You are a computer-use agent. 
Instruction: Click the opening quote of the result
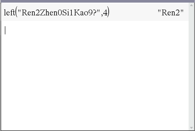(x=159, y=11)
